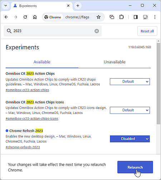Close the Experiments tab
Image resolution: width=161 pixels, height=180 pixels.
pos(68,6)
